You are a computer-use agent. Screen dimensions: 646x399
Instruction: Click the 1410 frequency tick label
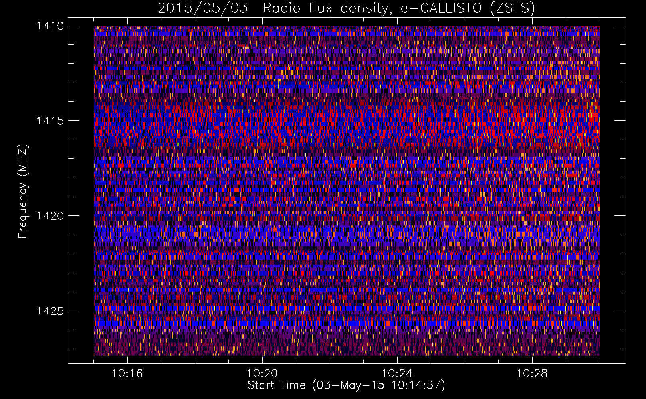50,26
